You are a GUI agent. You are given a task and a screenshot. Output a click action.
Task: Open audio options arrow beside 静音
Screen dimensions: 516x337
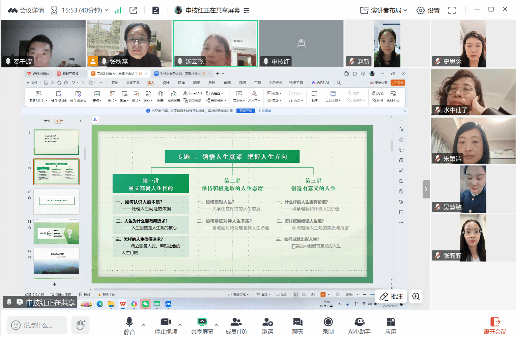point(144,325)
